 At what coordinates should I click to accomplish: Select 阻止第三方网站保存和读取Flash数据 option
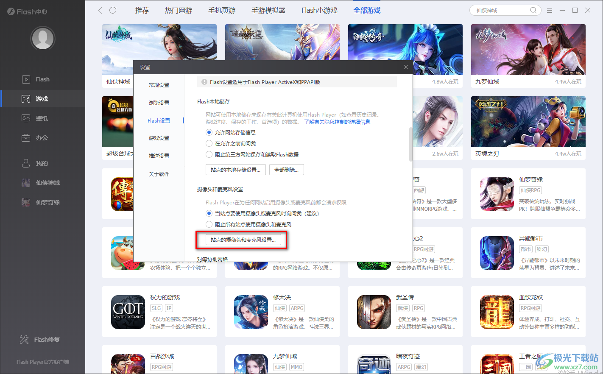209,155
